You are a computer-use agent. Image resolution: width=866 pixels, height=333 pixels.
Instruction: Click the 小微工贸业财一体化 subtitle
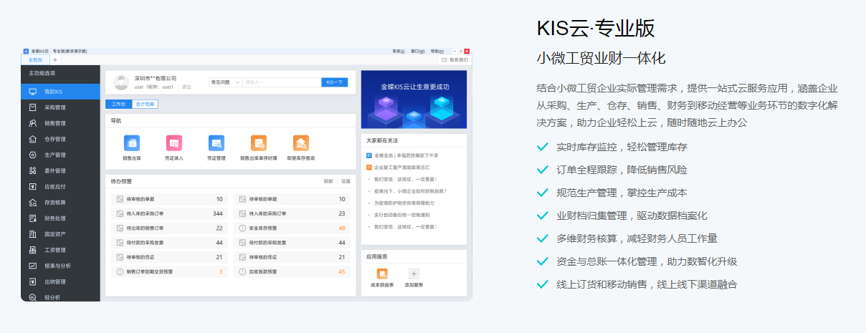601,58
